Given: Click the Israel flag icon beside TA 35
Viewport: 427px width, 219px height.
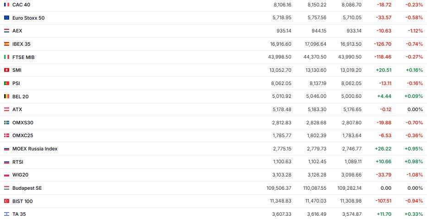Looking at the screenshot, I should [x=6, y=214].
